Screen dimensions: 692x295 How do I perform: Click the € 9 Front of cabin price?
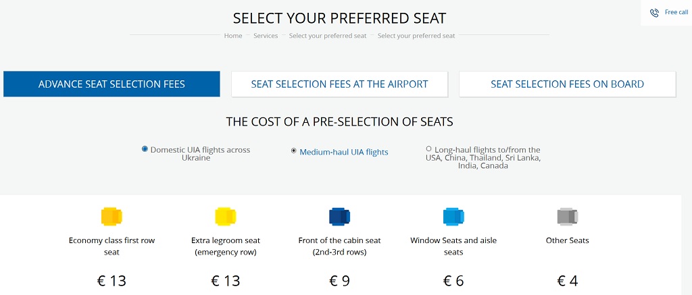pos(339,281)
